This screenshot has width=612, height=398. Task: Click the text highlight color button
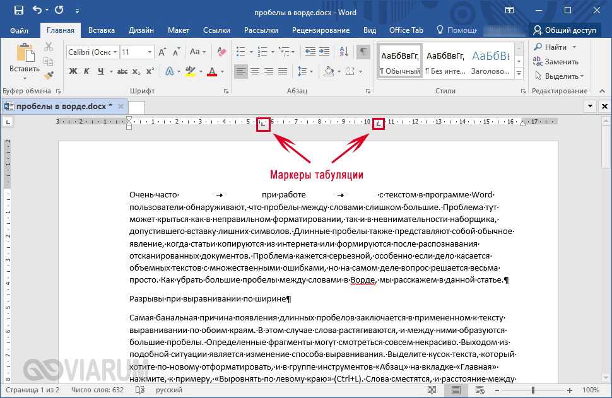190,71
